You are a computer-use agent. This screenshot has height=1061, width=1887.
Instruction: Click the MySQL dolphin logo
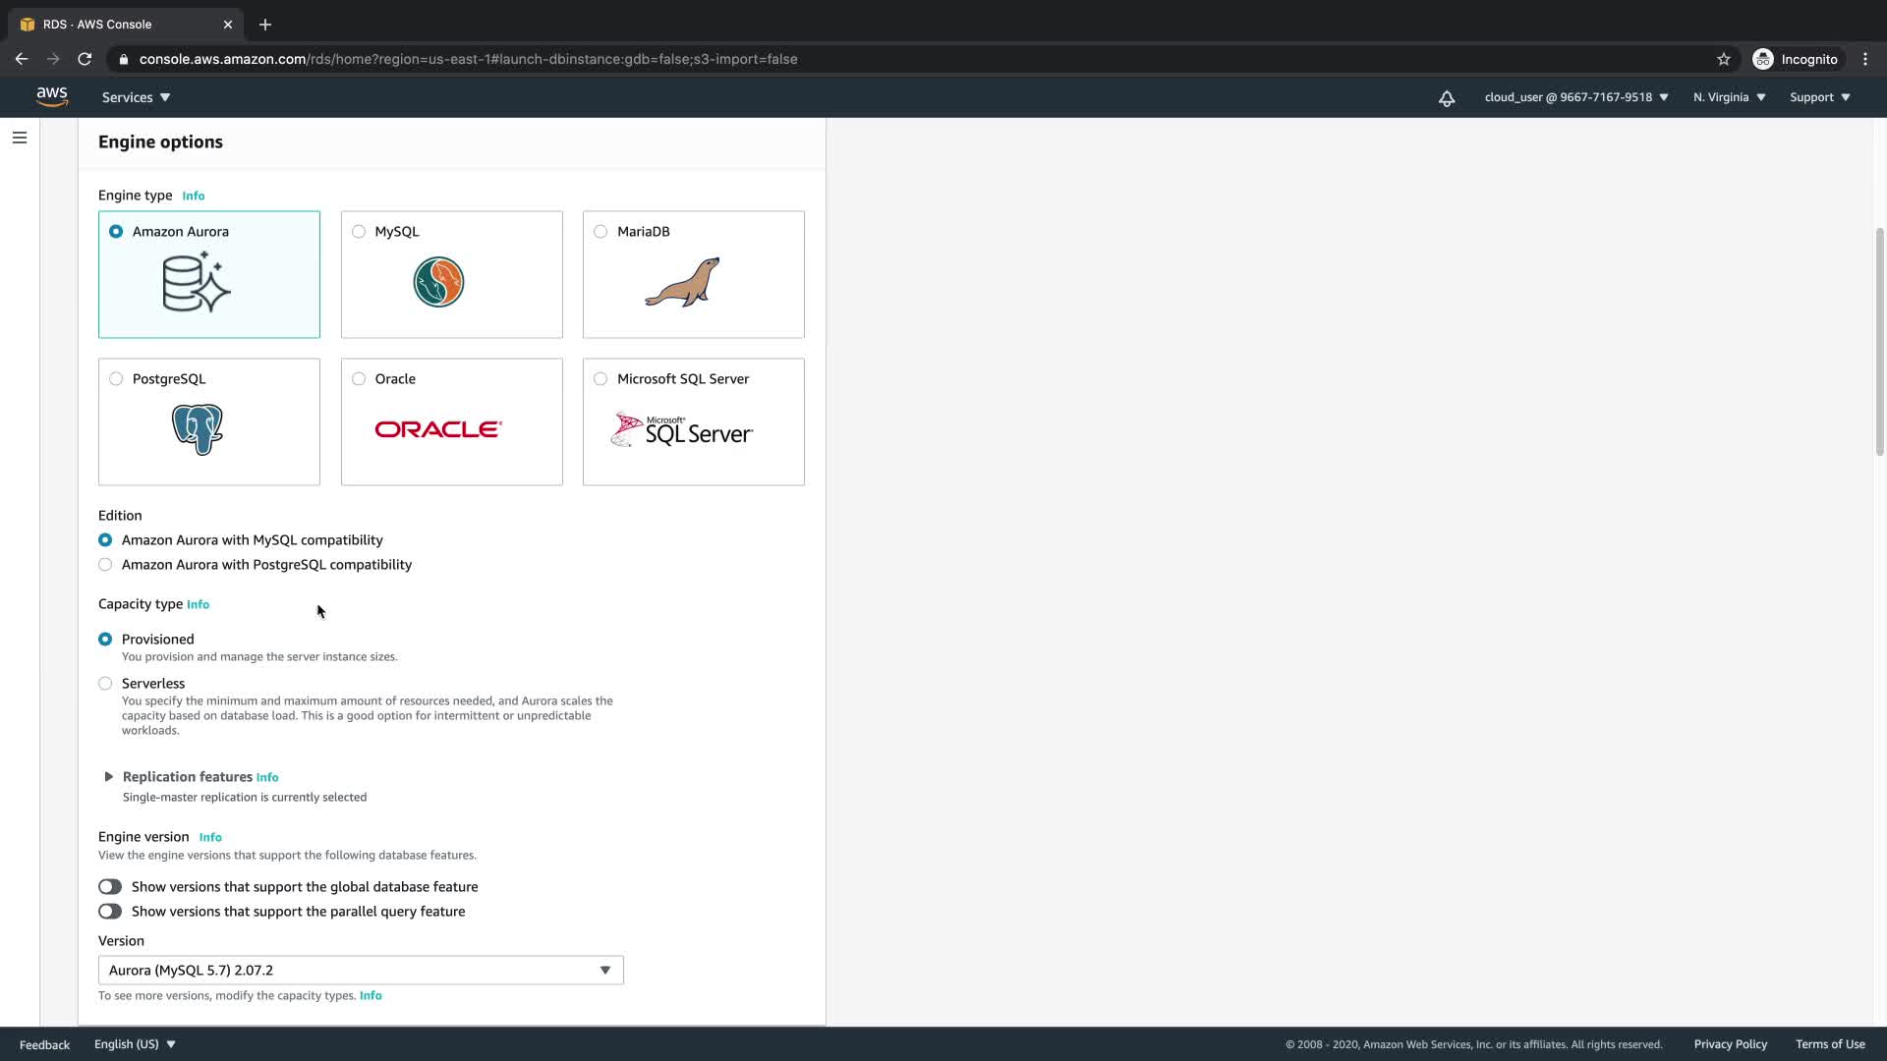[x=438, y=282]
